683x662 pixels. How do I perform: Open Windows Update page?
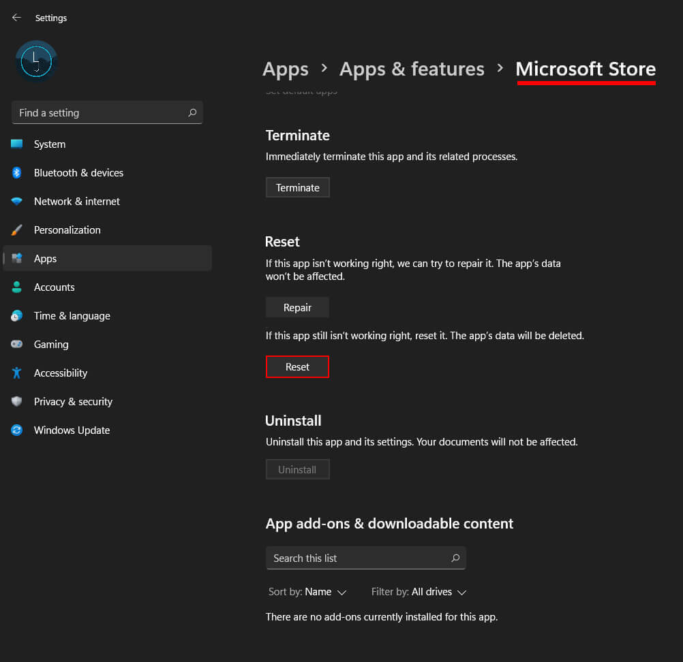pyautogui.click(x=107, y=430)
